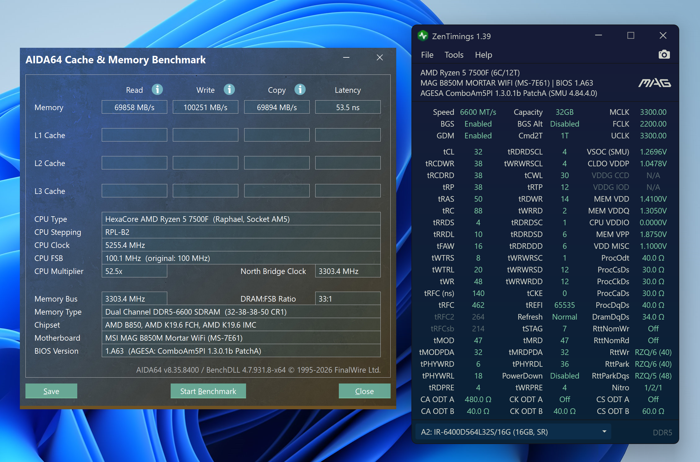
Task: Click the CPU Multiplier value 52.5x
Action: point(134,271)
